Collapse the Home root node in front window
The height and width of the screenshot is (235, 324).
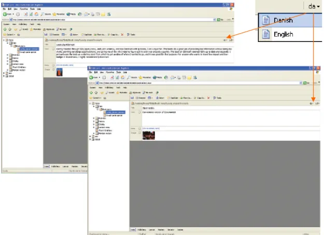point(90,104)
